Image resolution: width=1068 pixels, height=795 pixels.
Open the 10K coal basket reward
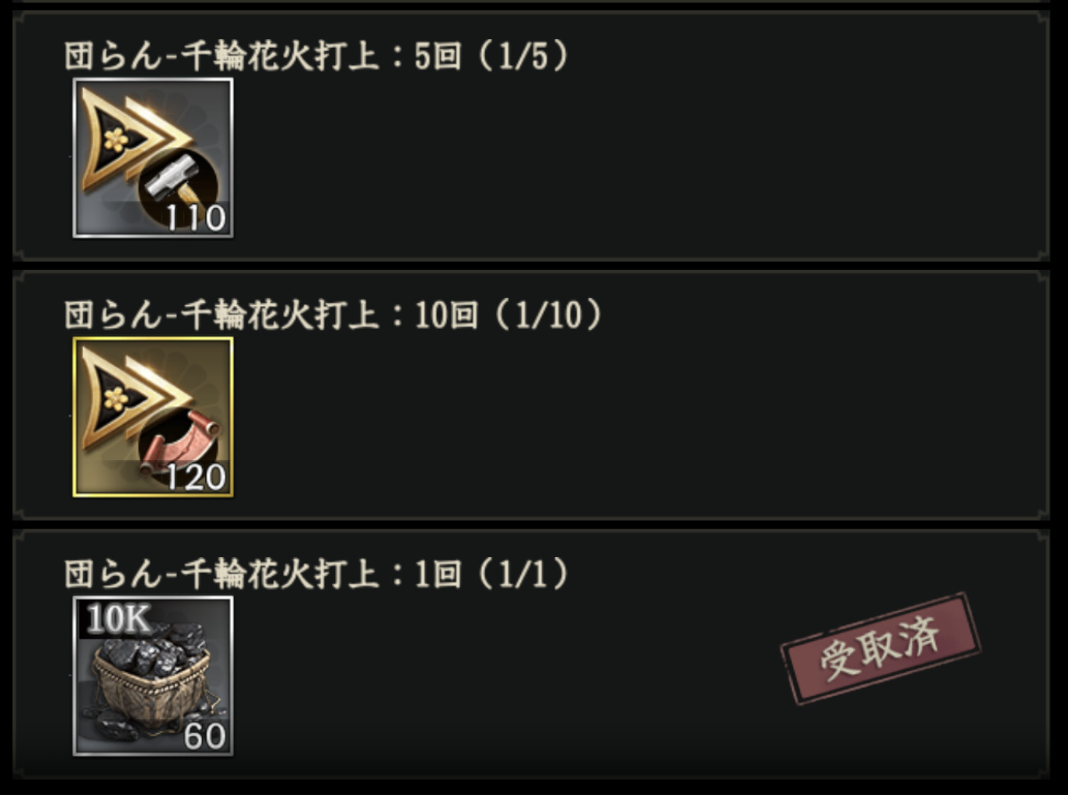point(153,676)
